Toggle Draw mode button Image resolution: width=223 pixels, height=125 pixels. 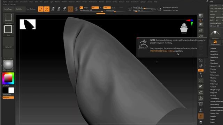[47, 9]
